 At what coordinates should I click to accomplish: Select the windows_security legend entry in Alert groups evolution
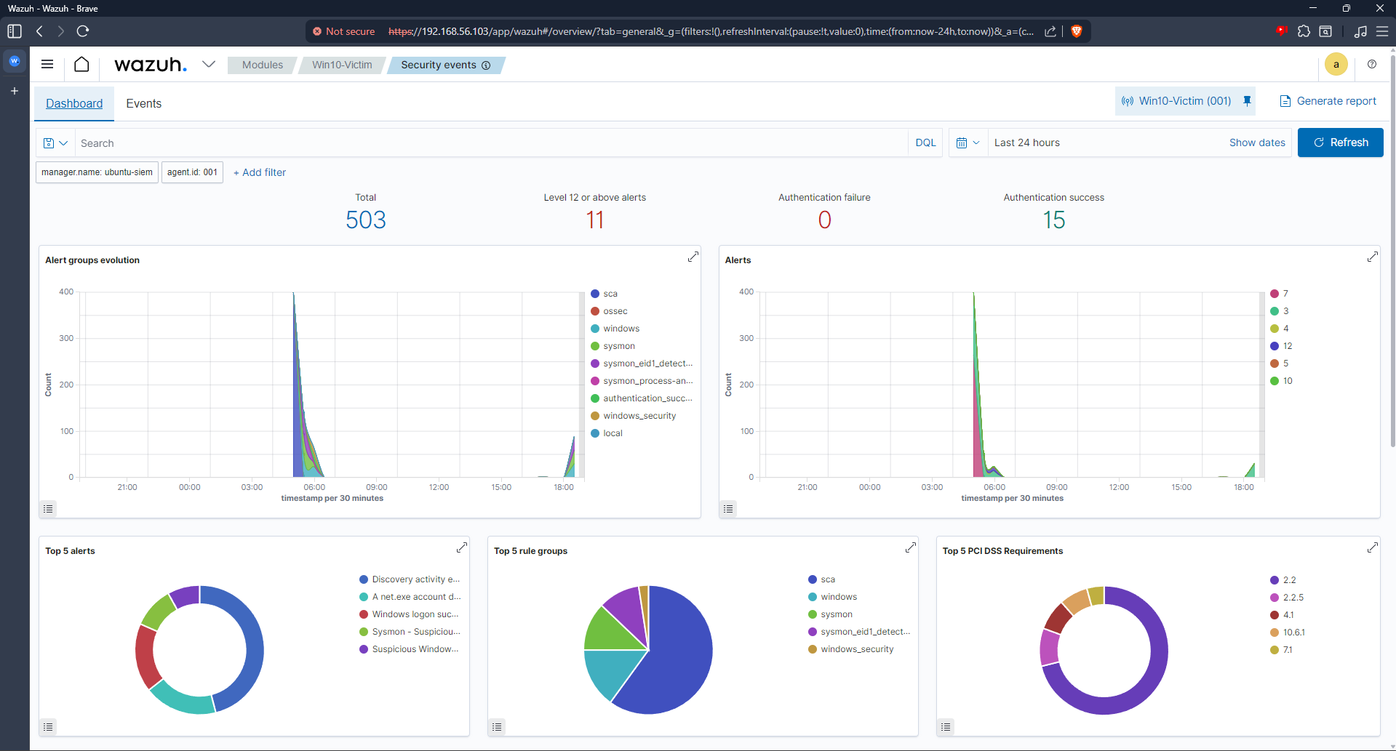point(639,416)
